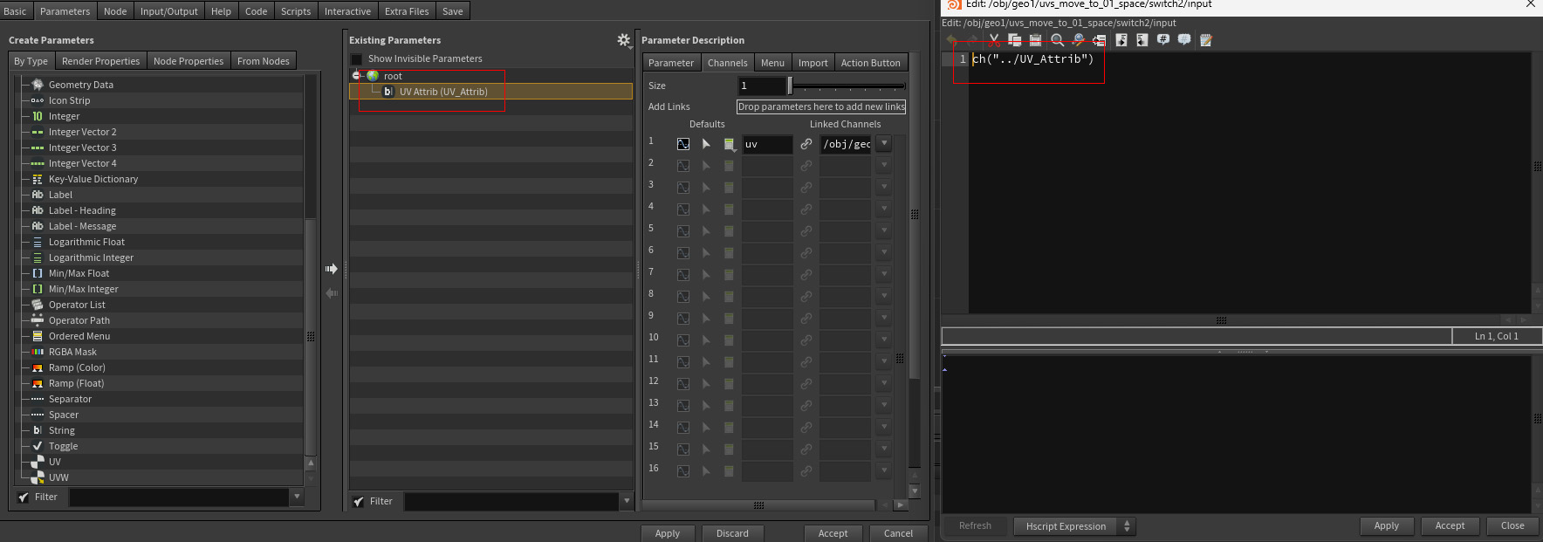Open find with the magnifier icon

1057,40
